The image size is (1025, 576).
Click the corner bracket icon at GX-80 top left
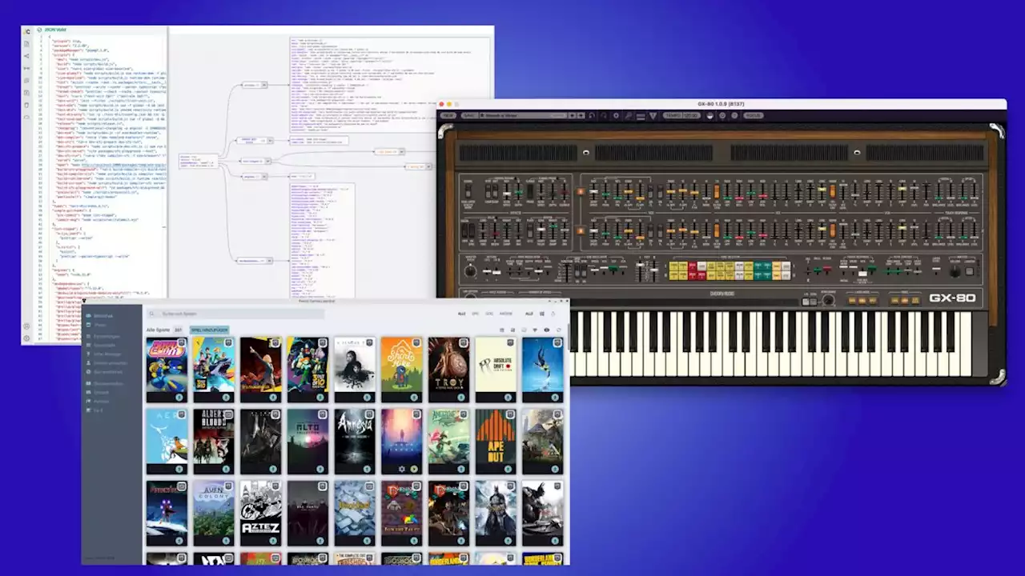point(445,132)
